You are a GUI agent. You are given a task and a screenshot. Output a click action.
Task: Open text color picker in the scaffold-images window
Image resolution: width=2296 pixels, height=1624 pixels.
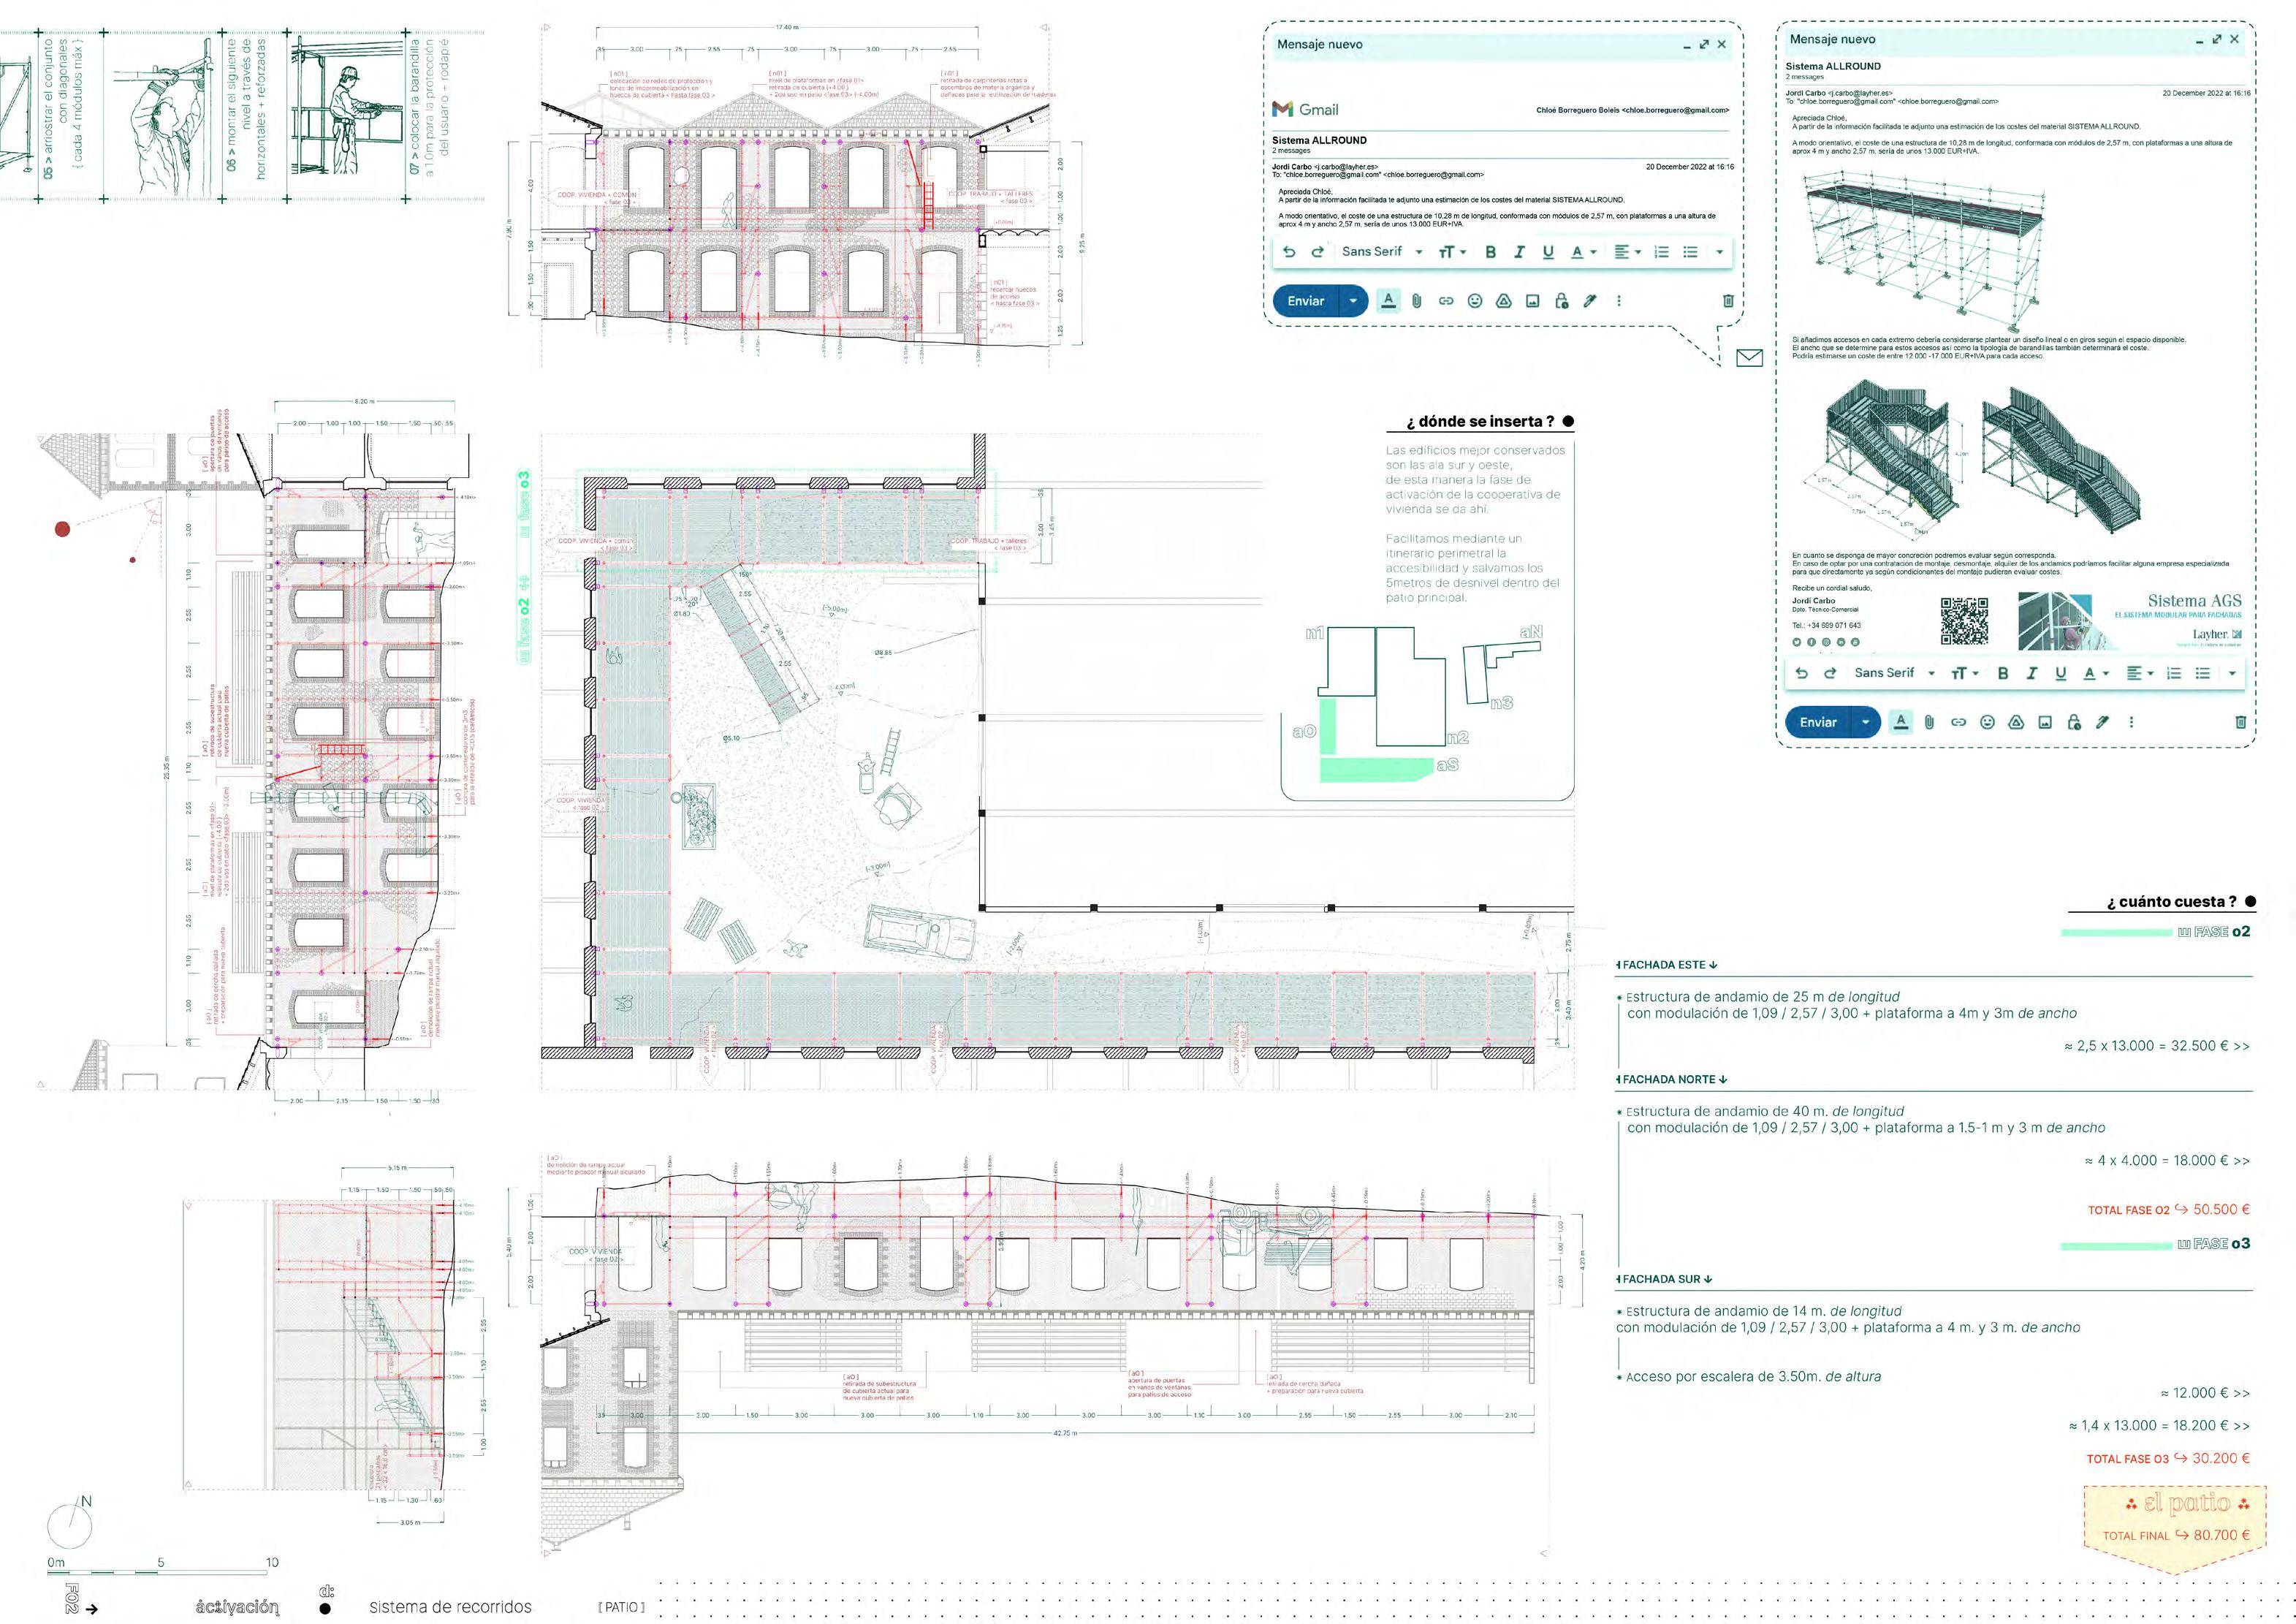(x=2094, y=673)
